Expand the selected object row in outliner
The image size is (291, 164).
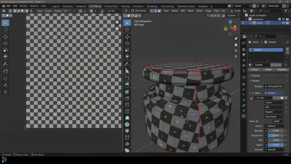(250, 23)
